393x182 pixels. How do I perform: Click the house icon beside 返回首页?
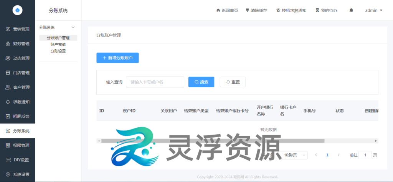[x=218, y=10]
